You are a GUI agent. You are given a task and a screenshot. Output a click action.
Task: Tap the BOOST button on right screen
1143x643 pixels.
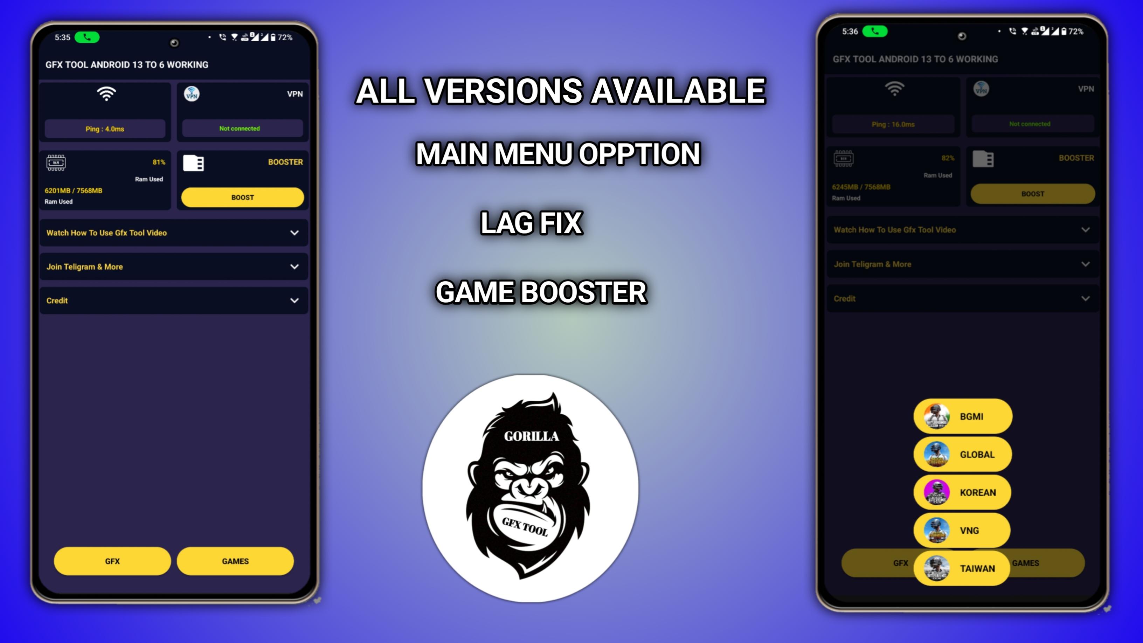(x=1032, y=194)
